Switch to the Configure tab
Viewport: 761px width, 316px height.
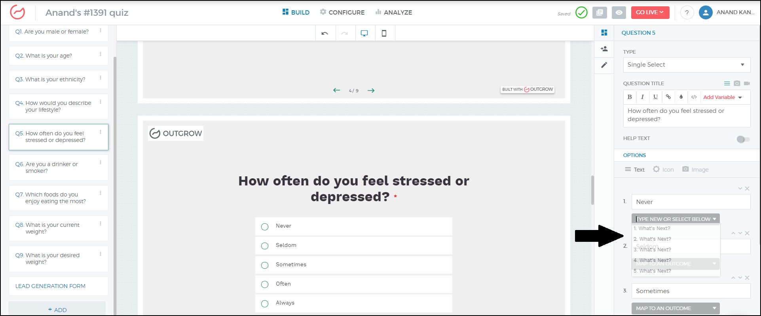point(342,13)
